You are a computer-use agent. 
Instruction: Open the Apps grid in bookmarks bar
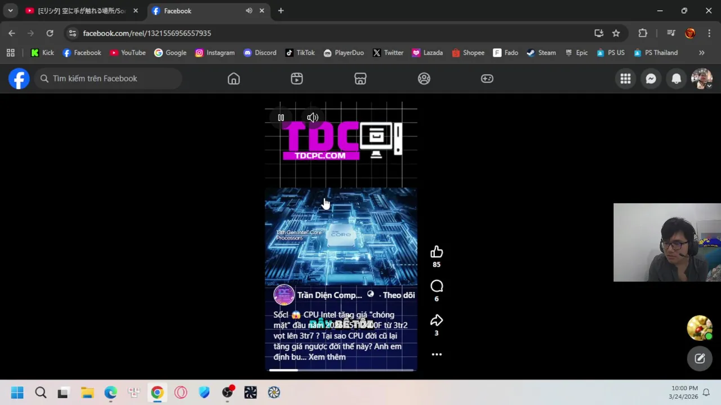[10, 53]
